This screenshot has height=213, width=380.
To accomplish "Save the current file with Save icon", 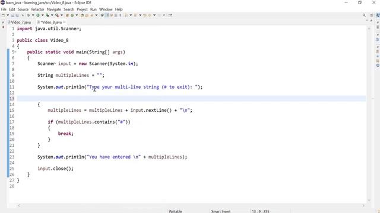I will [x=12, y=15].
